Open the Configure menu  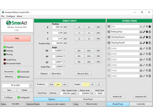click(10, 16)
